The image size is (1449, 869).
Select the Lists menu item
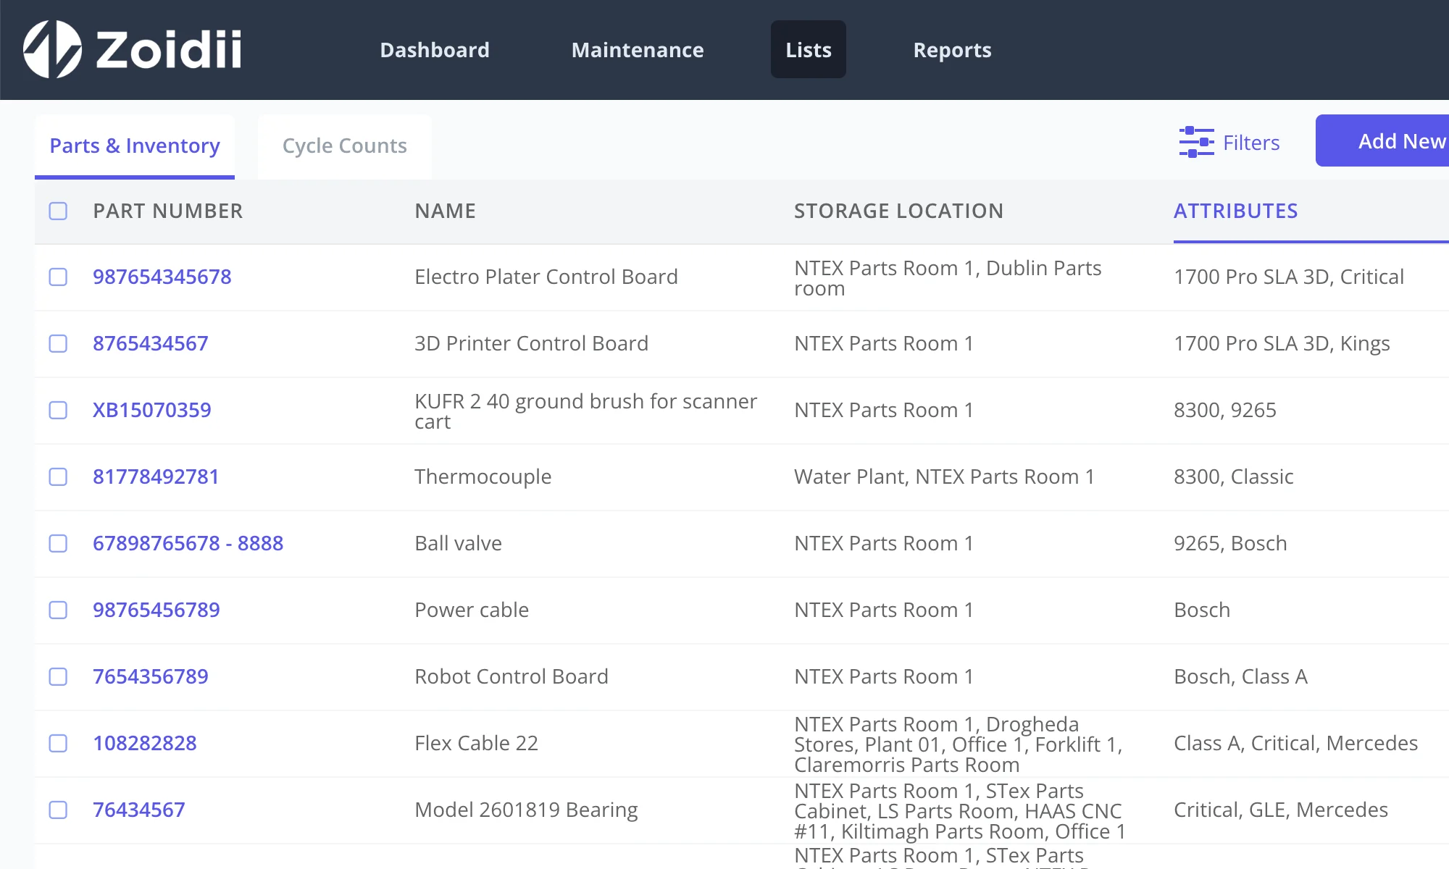coord(809,49)
